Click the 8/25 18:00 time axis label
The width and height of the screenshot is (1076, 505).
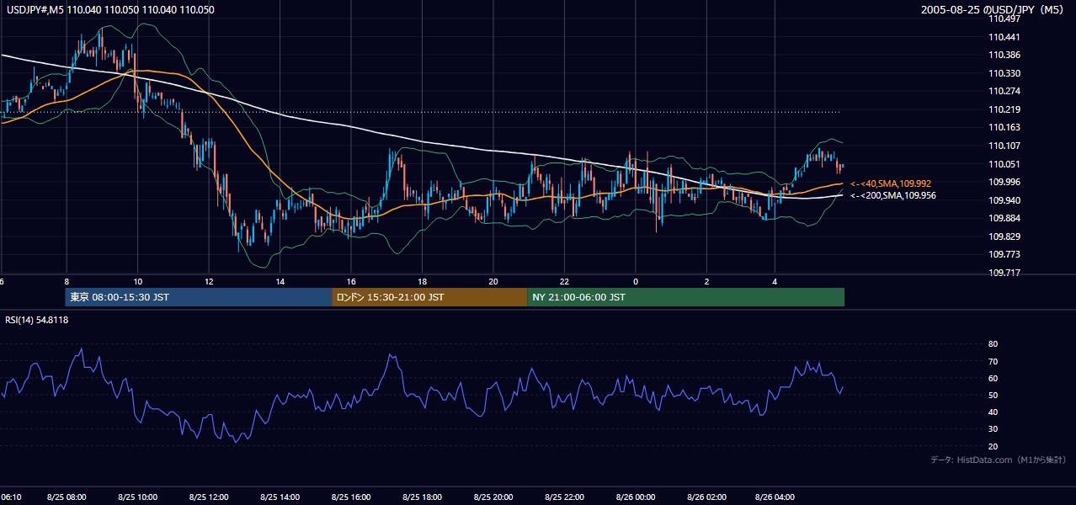(422, 497)
